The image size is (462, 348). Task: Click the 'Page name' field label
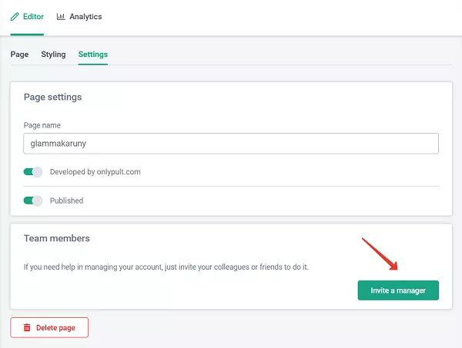click(x=42, y=125)
